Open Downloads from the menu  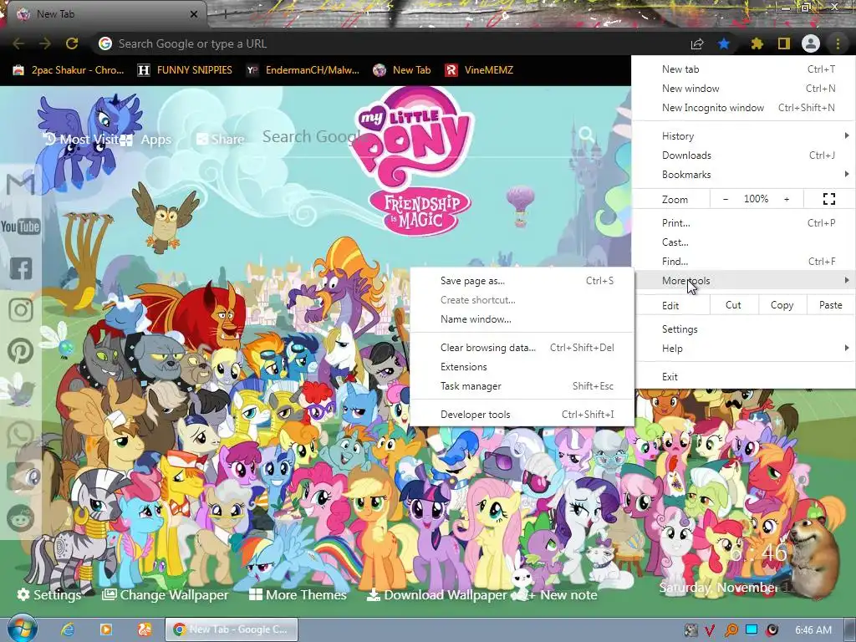coord(742,155)
